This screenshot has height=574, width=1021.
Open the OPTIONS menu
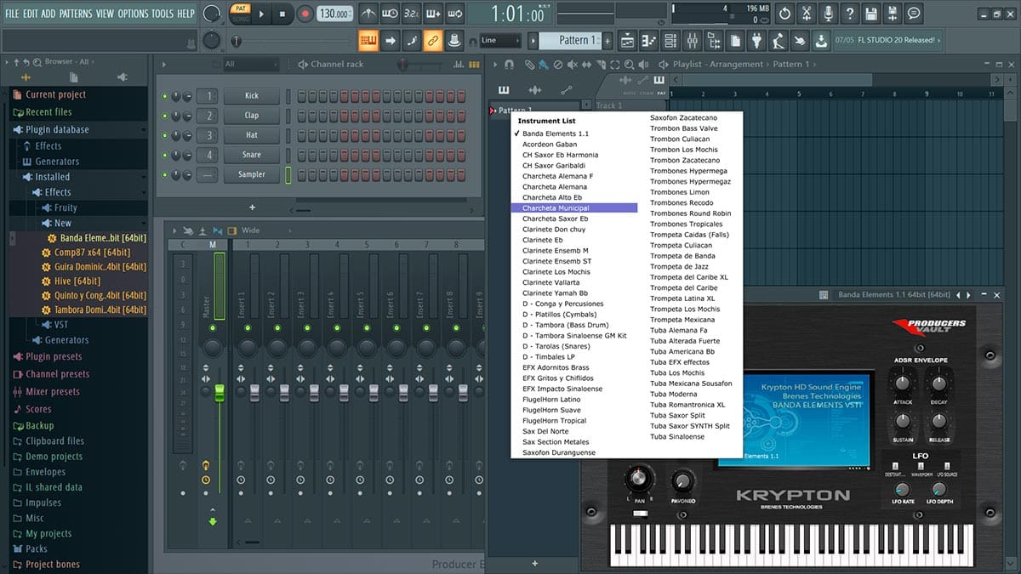[x=133, y=14]
